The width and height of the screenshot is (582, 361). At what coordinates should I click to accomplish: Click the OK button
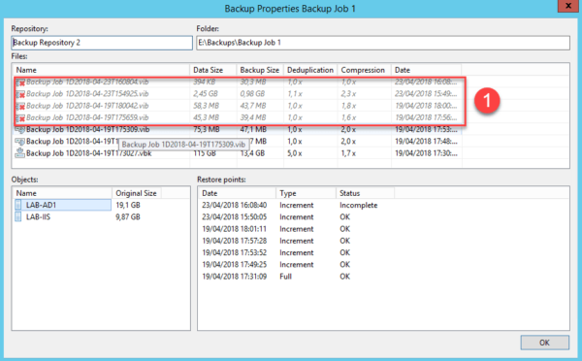[544, 343]
